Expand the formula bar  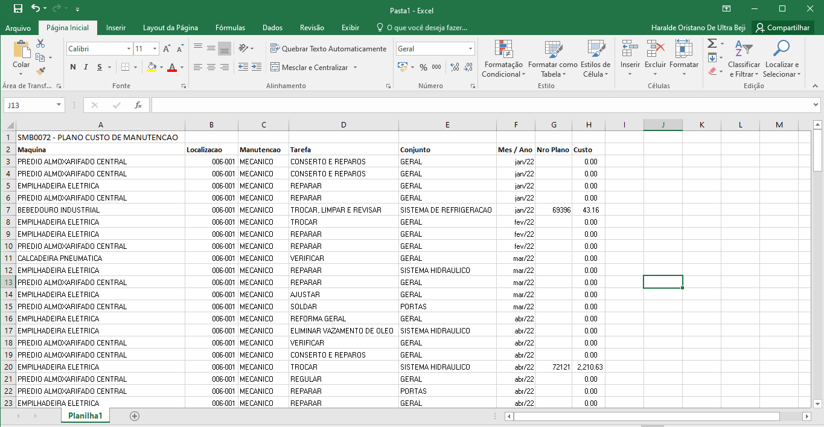pyautogui.click(x=816, y=105)
